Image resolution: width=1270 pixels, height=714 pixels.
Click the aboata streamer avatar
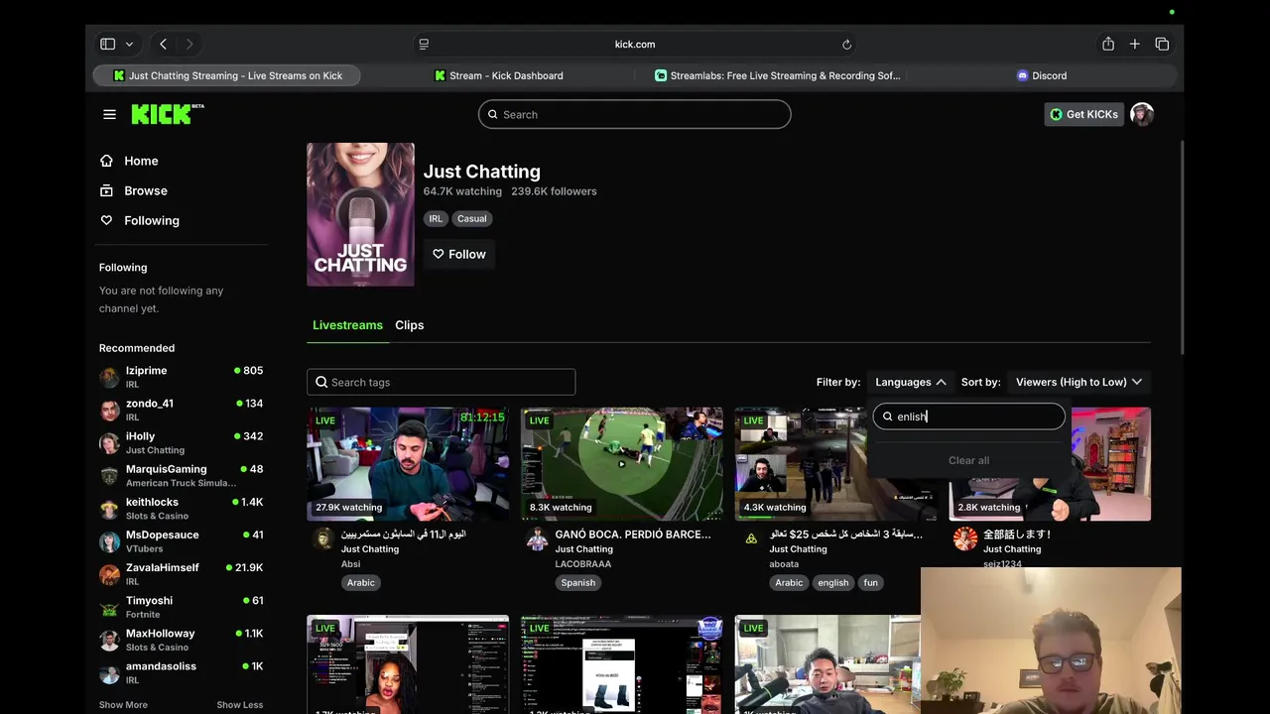(x=751, y=538)
